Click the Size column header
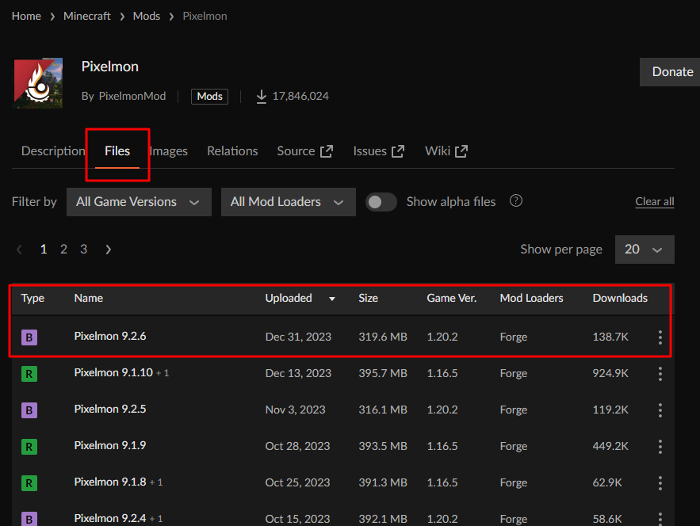 tap(369, 298)
